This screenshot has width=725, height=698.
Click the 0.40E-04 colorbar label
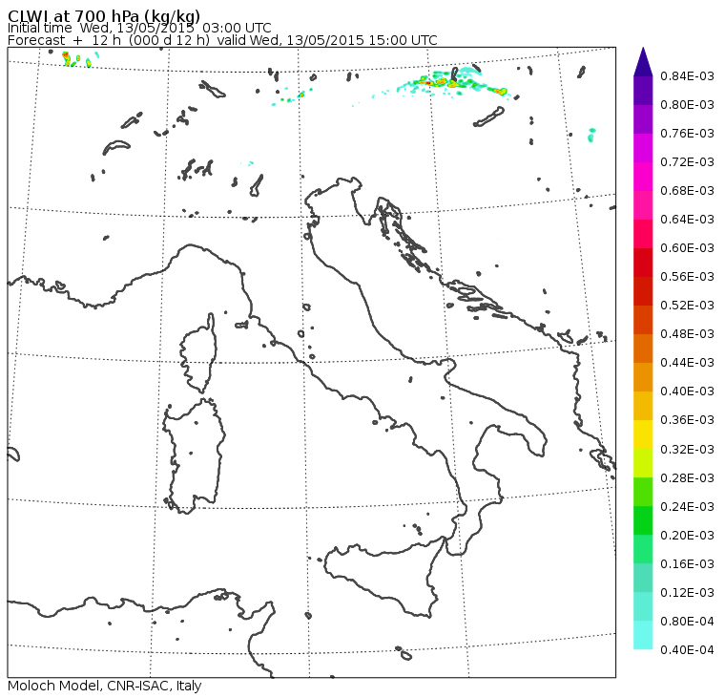pyautogui.click(x=687, y=650)
